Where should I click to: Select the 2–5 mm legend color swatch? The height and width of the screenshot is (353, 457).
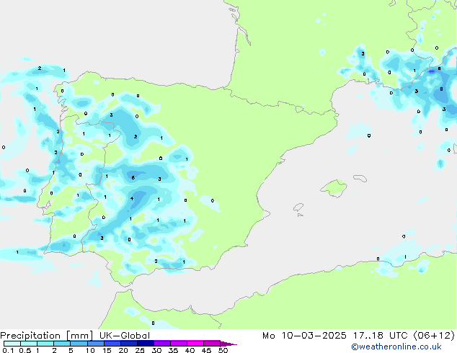point(62,344)
